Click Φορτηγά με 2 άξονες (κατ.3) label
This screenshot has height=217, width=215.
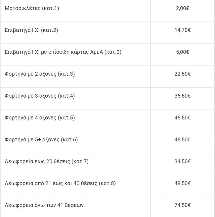40,74
